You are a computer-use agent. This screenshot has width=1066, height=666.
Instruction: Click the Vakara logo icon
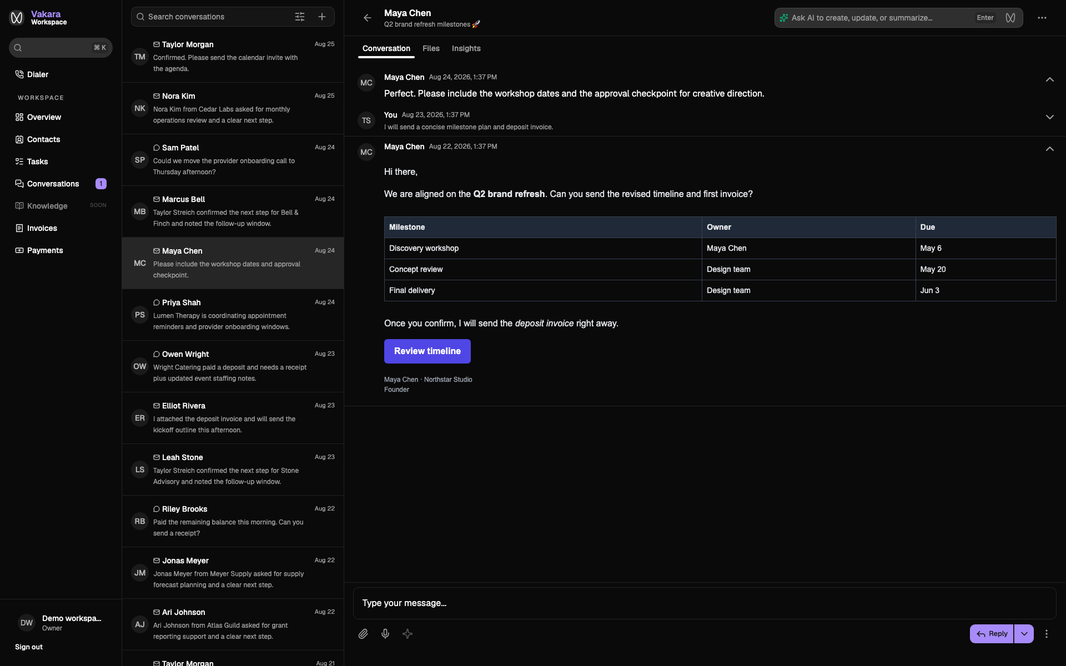[17, 18]
